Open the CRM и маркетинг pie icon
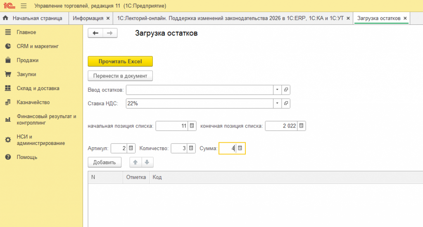 (8, 46)
